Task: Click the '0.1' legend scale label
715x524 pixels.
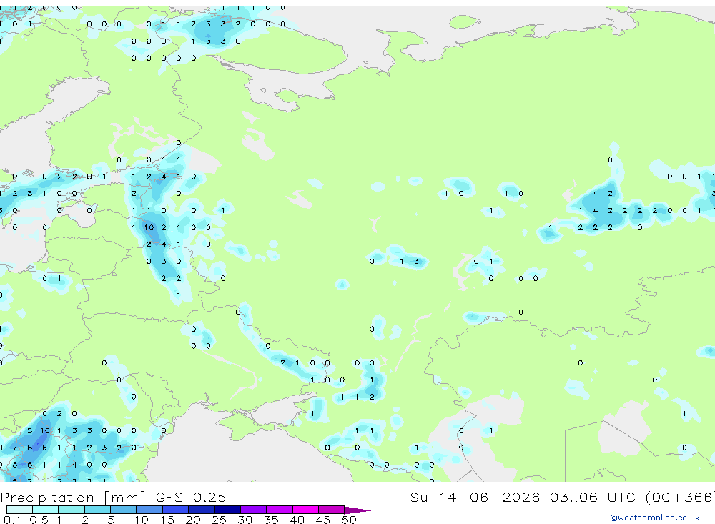Action: click(12, 520)
